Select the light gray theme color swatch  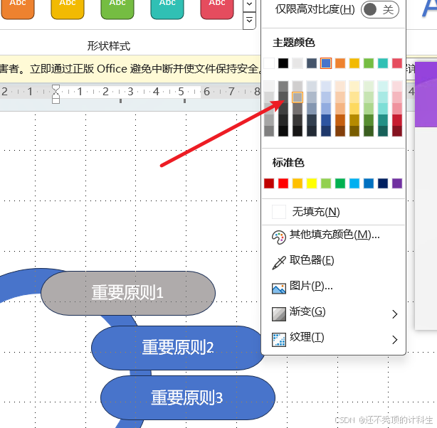[x=298, y=63]
